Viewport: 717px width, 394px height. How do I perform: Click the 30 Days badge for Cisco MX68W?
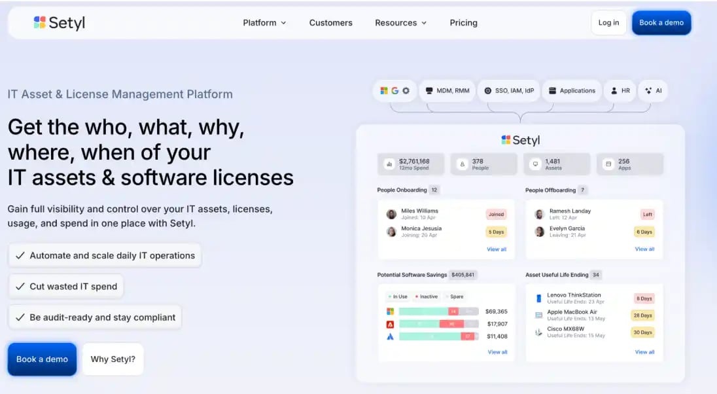(x=642, y=332)
